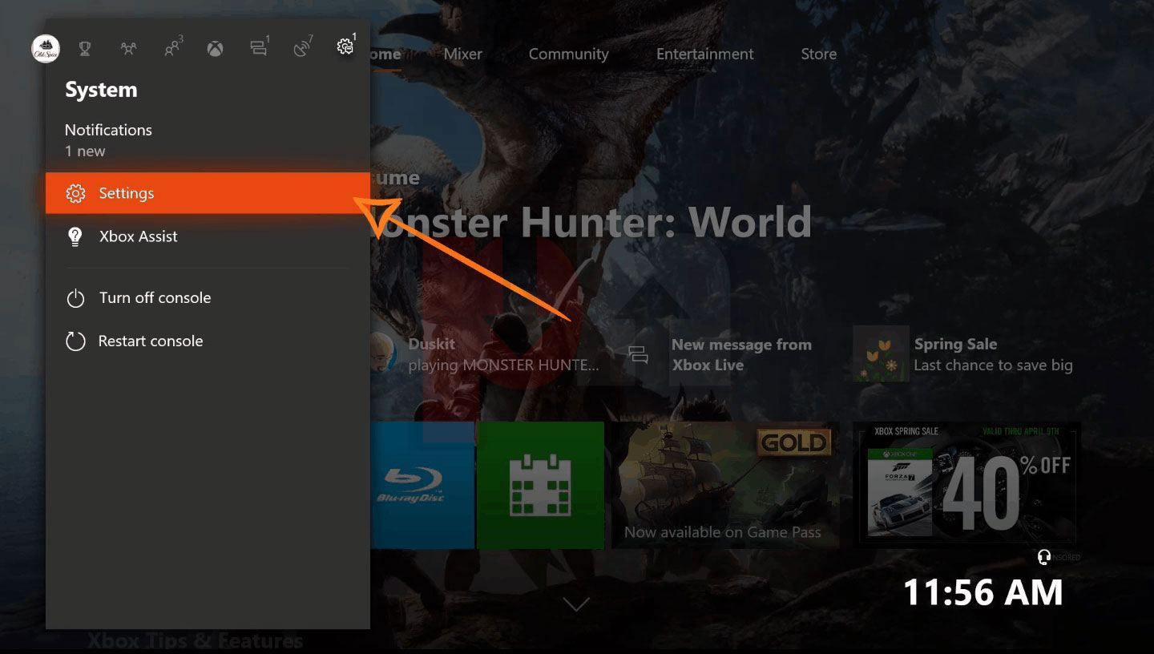Click the gear icon beside Settings
Screen dimensions: 1154x654
(x=75, y=193)
